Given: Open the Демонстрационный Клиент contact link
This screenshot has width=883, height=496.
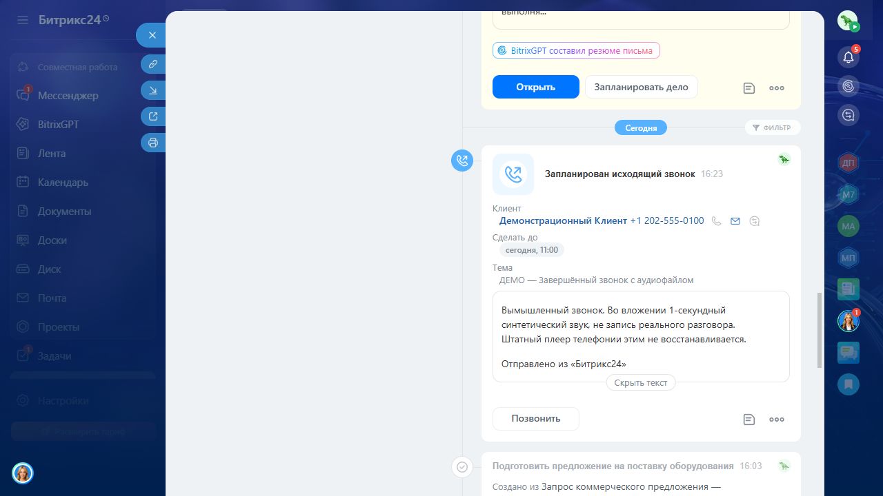Looking at the screenshot, I should tap(564, 221).
